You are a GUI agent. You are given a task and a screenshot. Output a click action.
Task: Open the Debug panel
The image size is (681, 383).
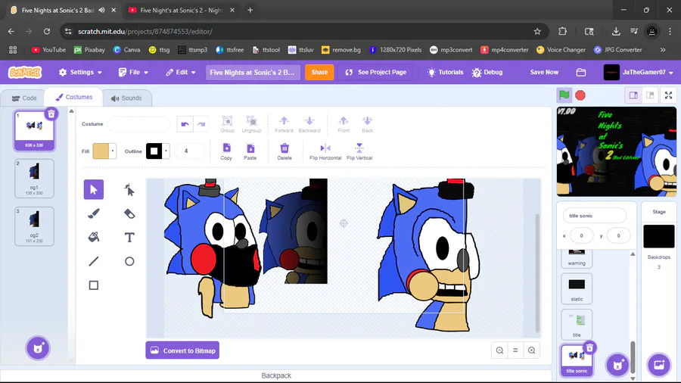(x=487, y=72)
